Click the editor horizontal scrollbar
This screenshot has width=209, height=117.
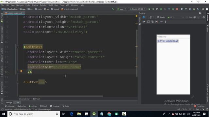click(x=61, y=96)
